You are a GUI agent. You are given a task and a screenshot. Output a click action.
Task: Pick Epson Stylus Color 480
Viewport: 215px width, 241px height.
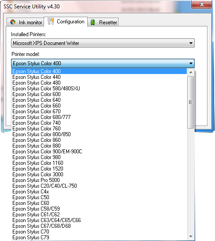click(99, 83)
